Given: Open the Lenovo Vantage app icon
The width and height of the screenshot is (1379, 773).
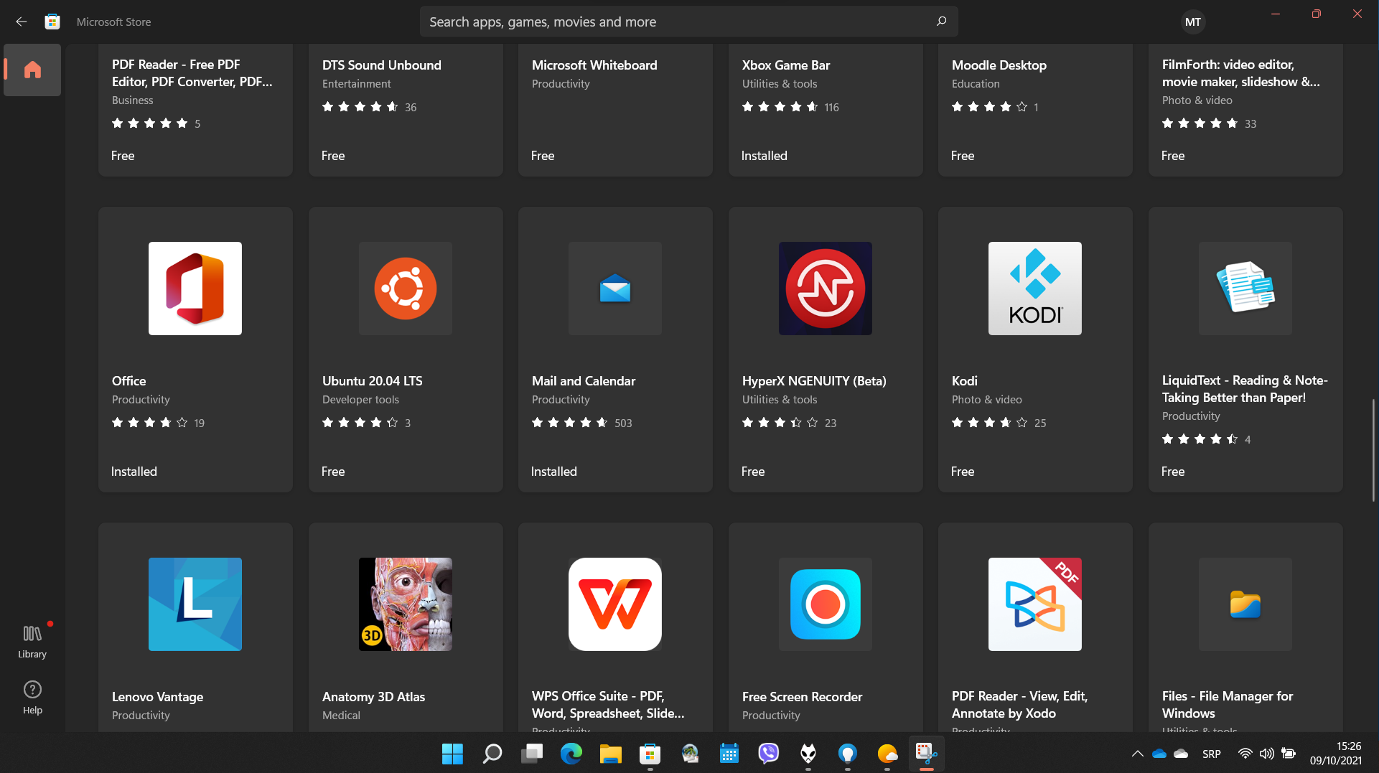Looking at the screenshot, I should (195, 604).
